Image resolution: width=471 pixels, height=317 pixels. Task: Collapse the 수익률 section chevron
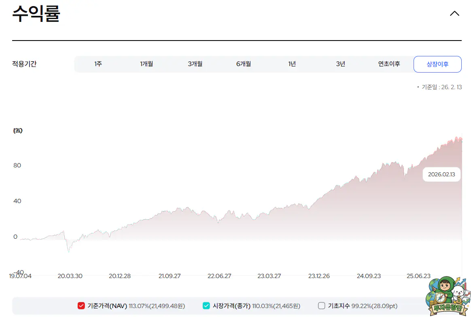tap(454, 13)
